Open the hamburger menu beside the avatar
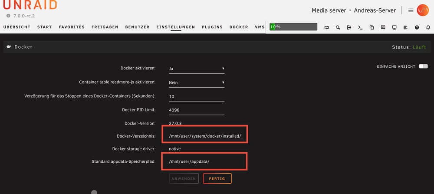 (411, 10)
